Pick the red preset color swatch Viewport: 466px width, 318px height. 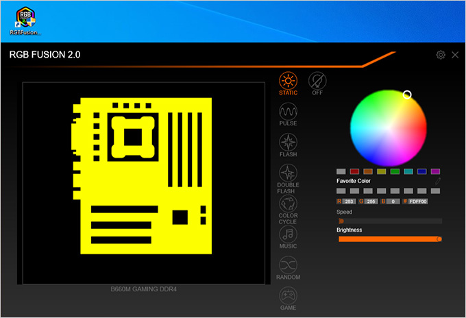tap(354, 171)
